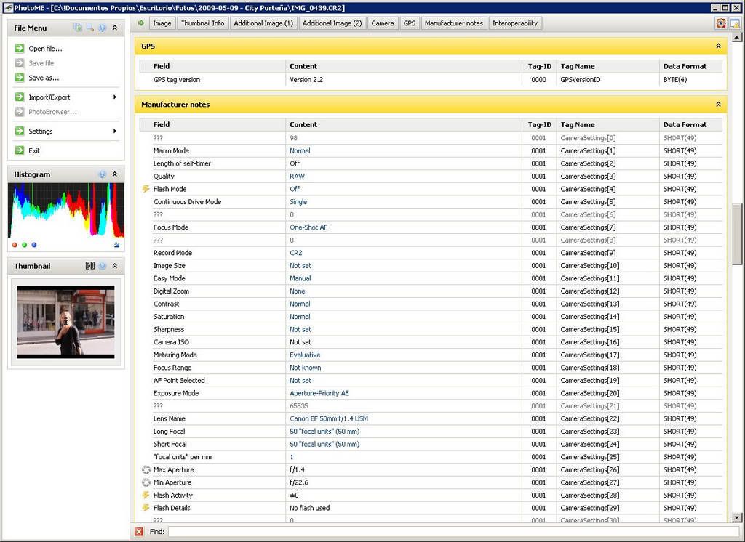
Task: Click the histogram graph
Action: coord(66,210)
